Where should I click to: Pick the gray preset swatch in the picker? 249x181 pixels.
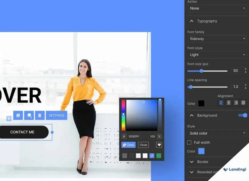coord(125,156)
